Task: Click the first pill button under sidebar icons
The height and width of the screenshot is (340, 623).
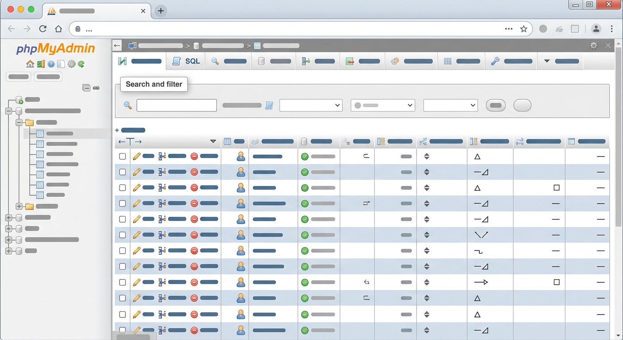Action: (19, 77)
